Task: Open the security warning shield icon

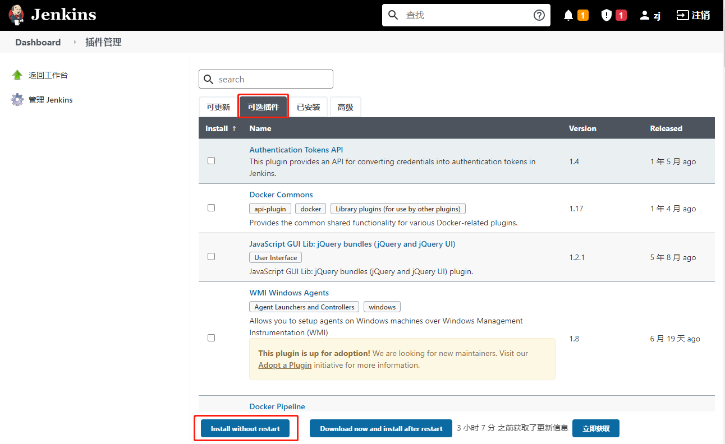Action: tap(607, 15)
